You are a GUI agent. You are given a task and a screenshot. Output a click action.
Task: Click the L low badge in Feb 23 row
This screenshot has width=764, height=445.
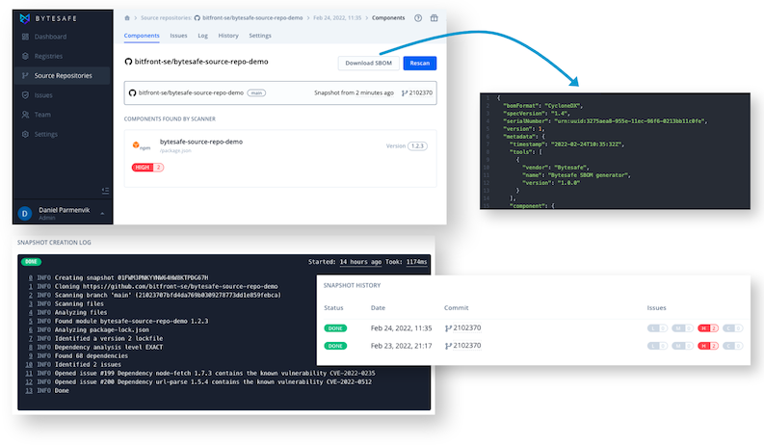(x=657, y=346)
